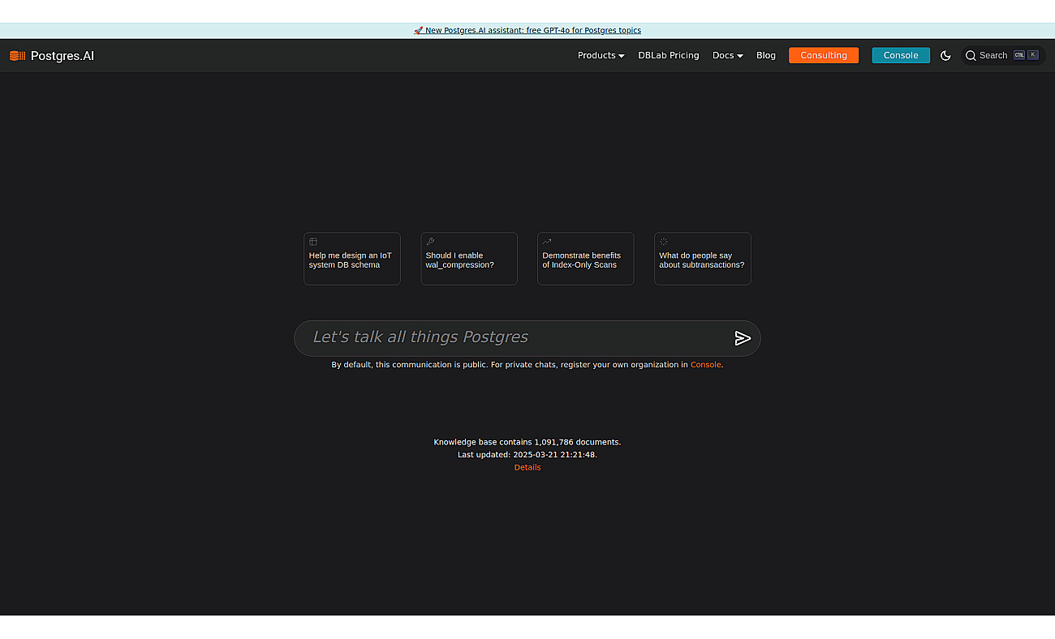Click the sparkle icon on the subtransactions card
This screenshot has height=639, width=1055.
pos(664,242)
